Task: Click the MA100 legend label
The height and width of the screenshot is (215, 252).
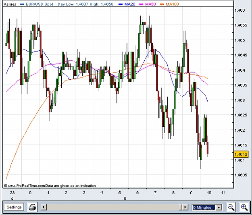Action: tap(172, 4)
